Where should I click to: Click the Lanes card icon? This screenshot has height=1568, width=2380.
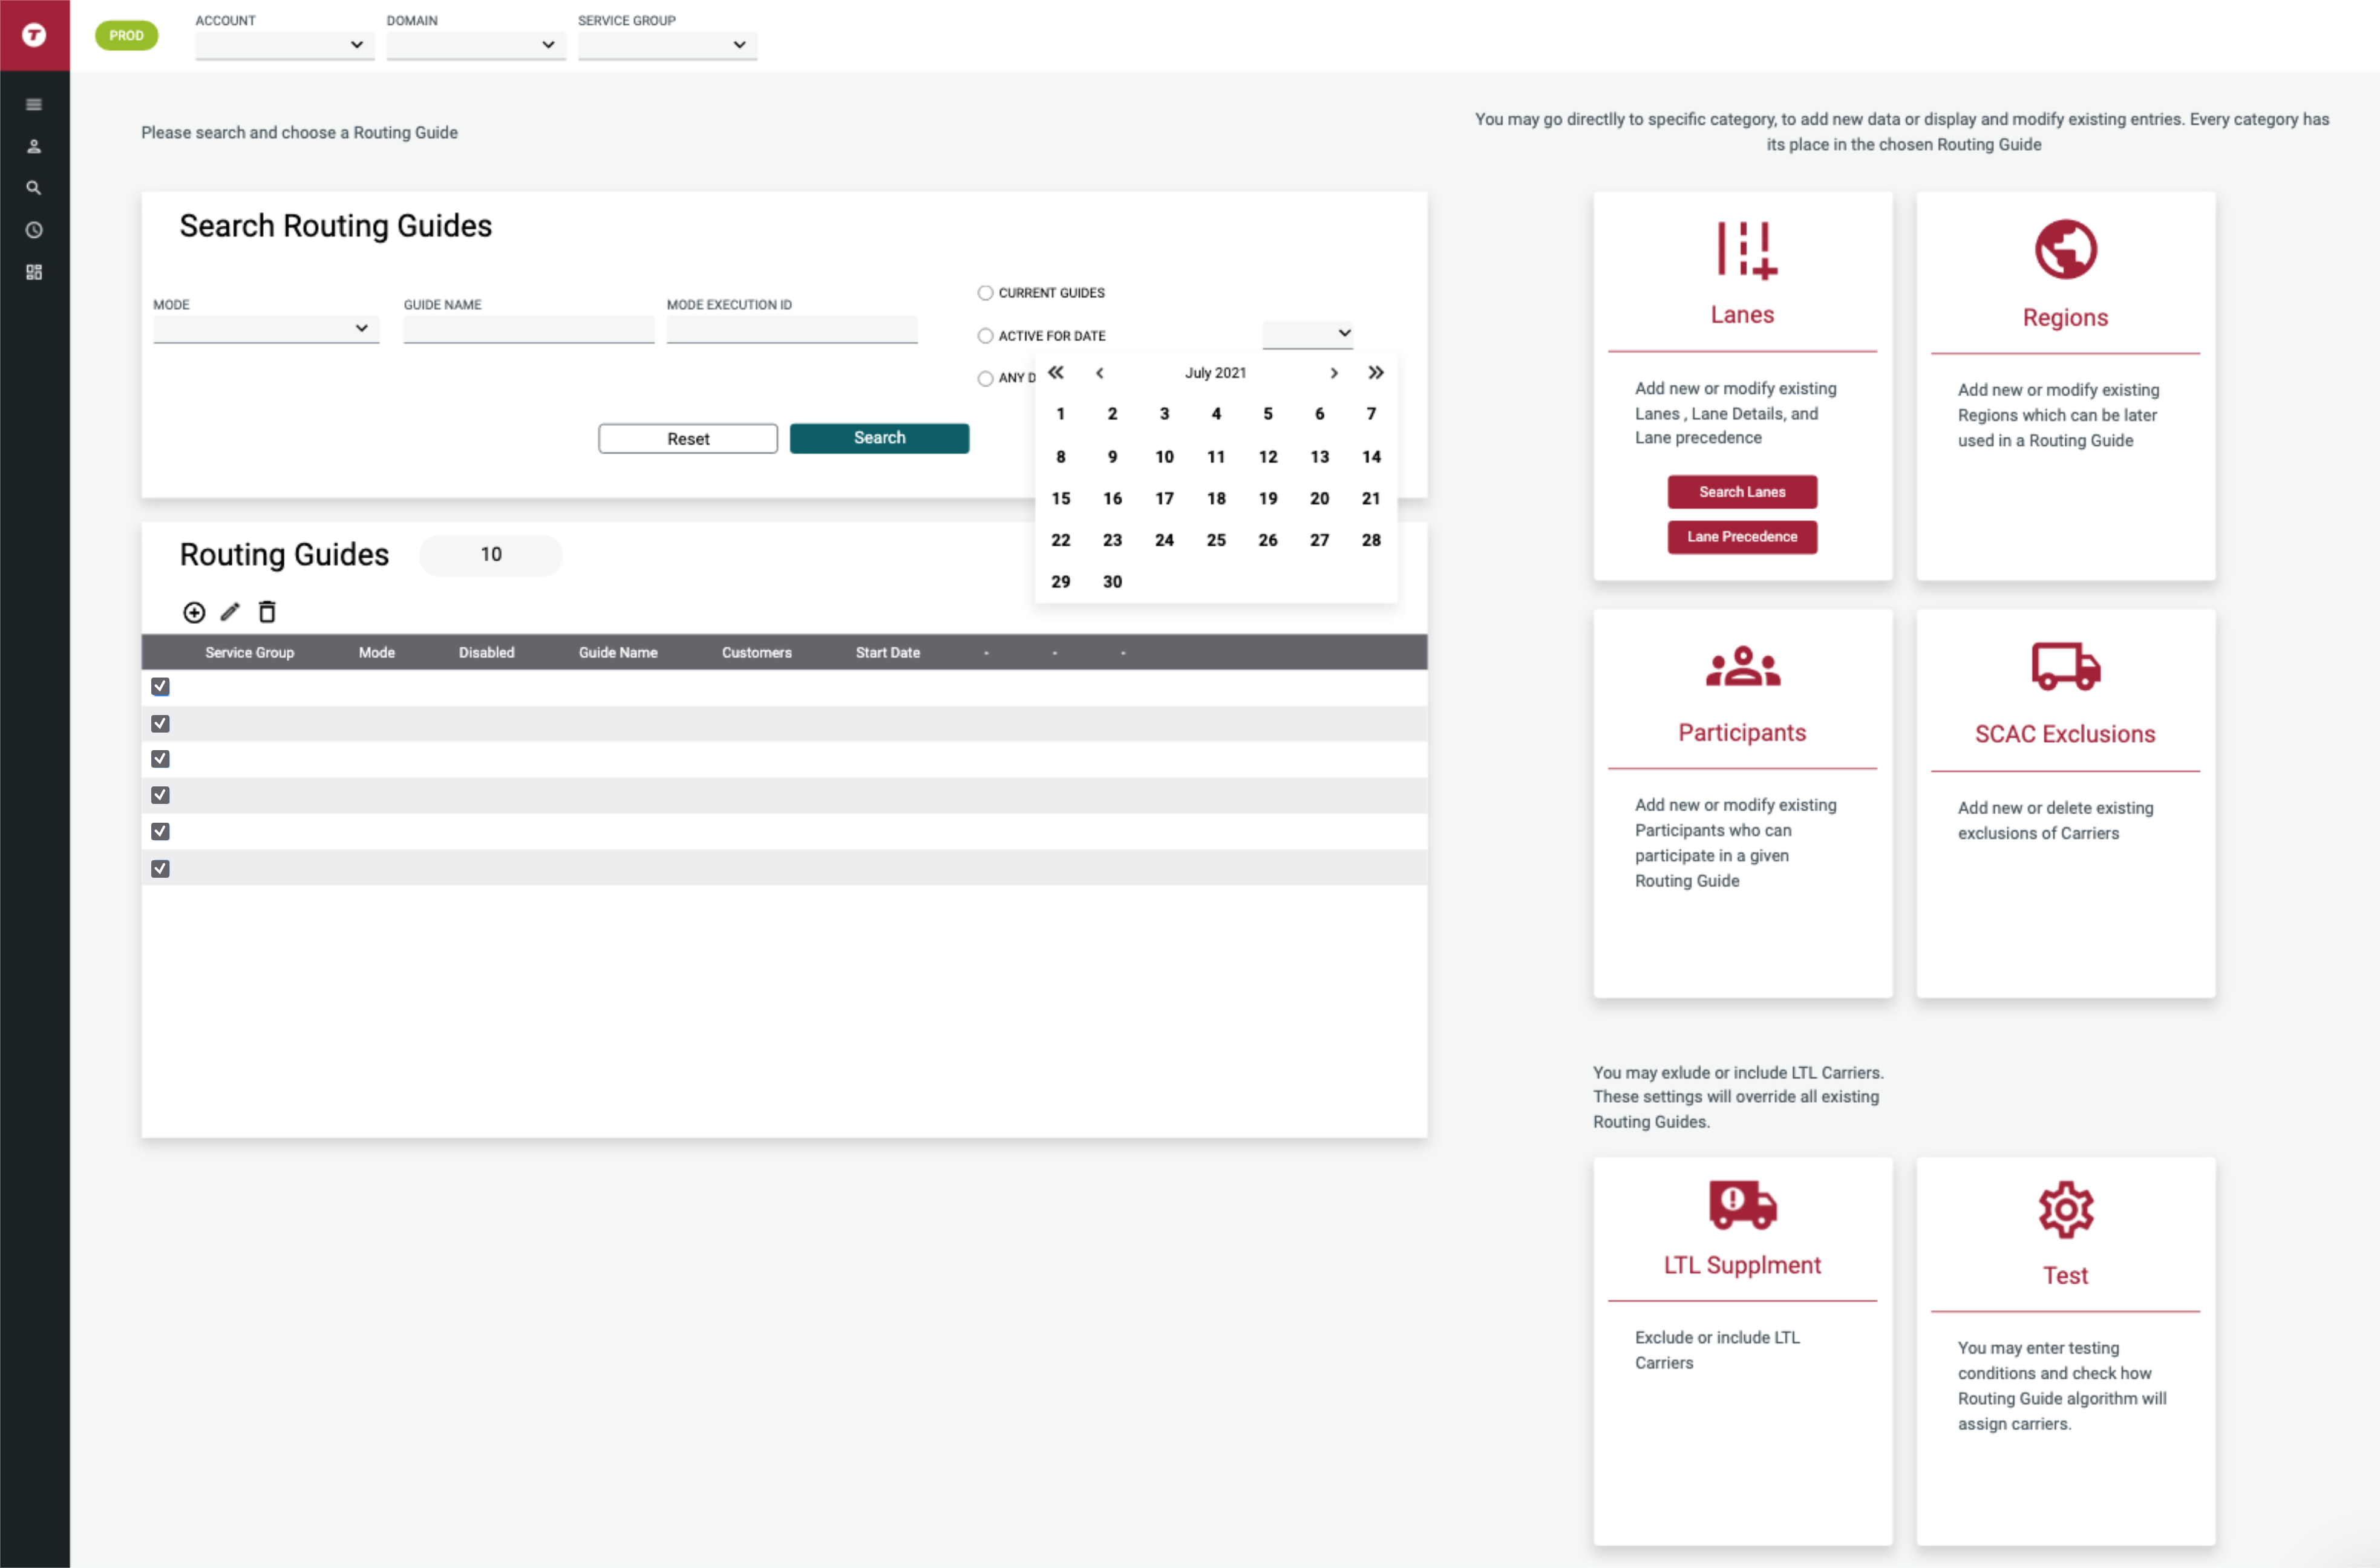(1746, 249)
